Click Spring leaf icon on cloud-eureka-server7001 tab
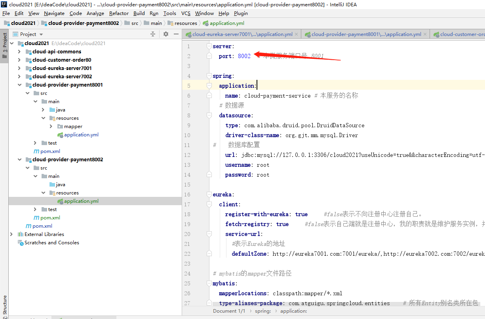This screenshot has height=319, width=485. click(189, 34)
